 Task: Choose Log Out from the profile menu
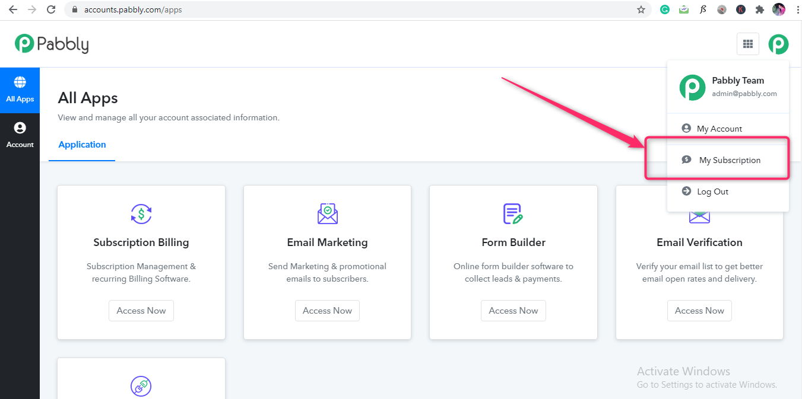tap(728, 191)
